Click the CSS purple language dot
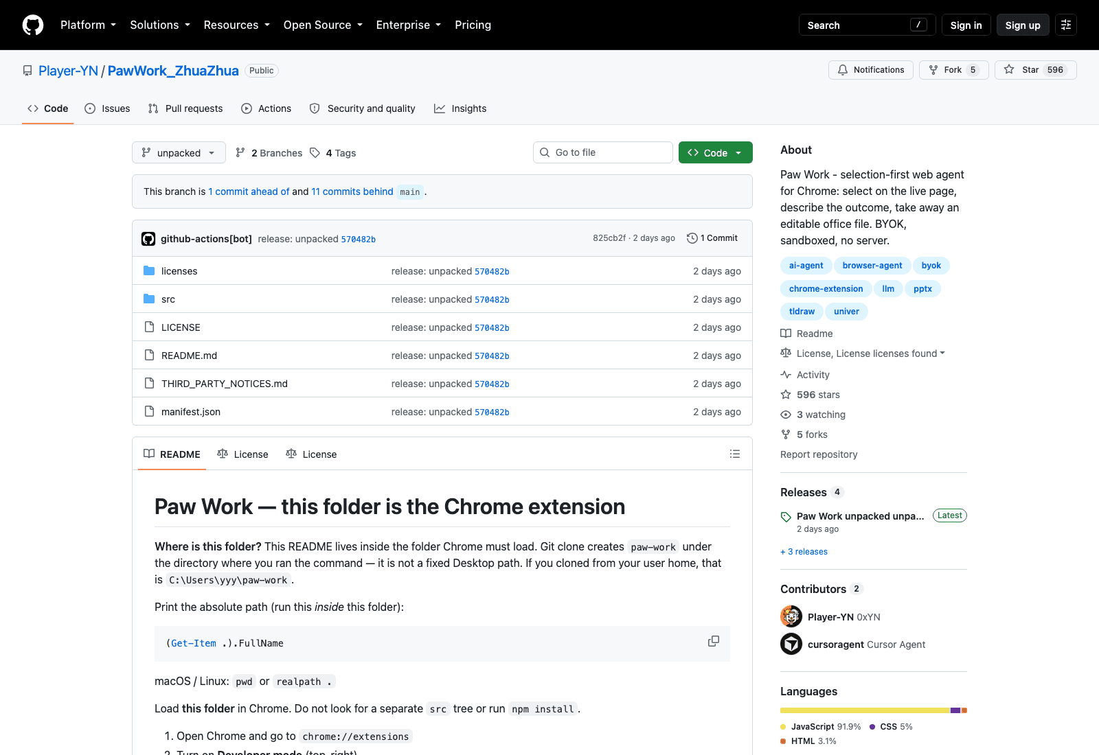The image size is (1099, 755). tap(872, 727)
